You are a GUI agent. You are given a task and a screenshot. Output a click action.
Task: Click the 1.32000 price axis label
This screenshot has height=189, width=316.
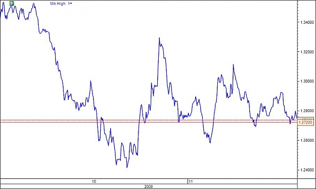pyautogui.click(x=307, y=51)
